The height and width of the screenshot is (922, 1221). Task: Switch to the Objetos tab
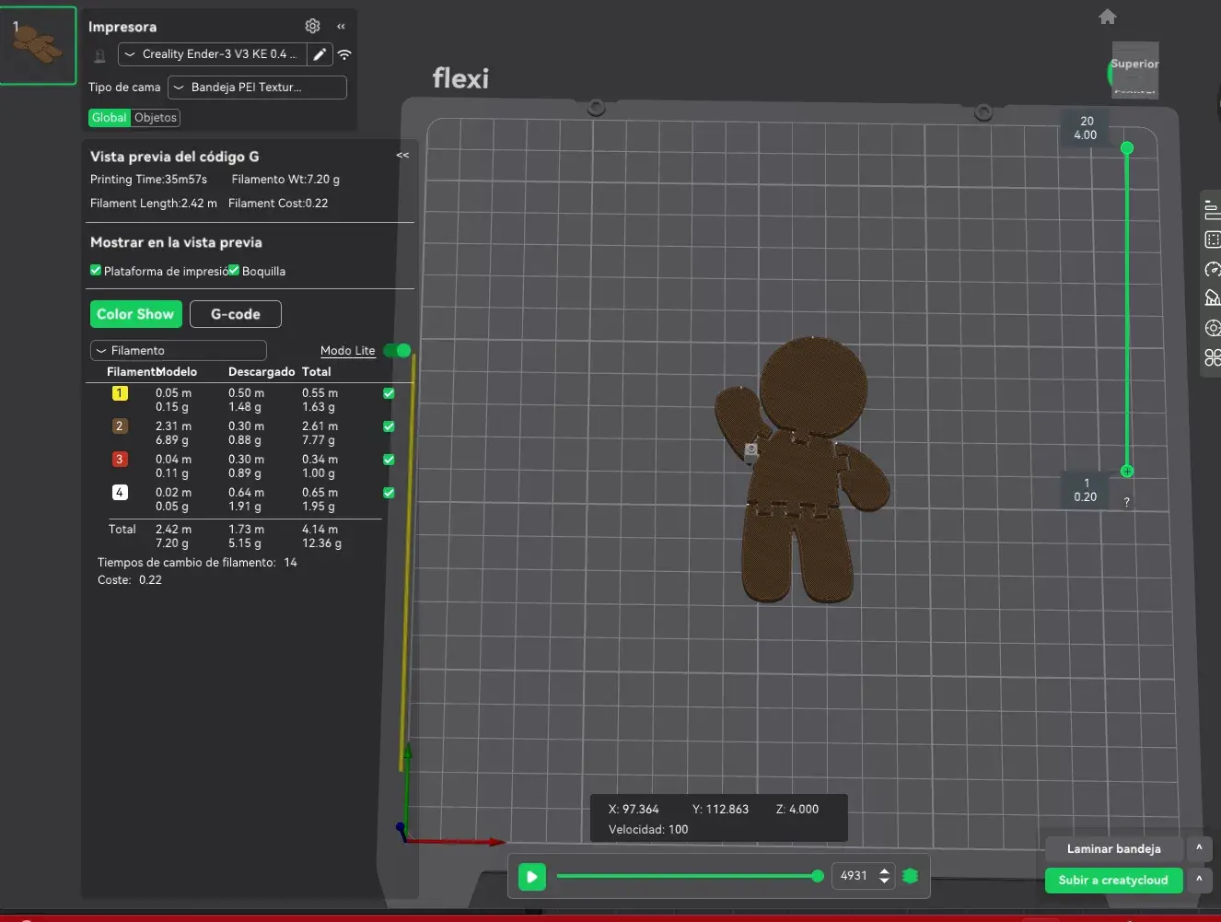pyautogui.click(x=156, y=118)
